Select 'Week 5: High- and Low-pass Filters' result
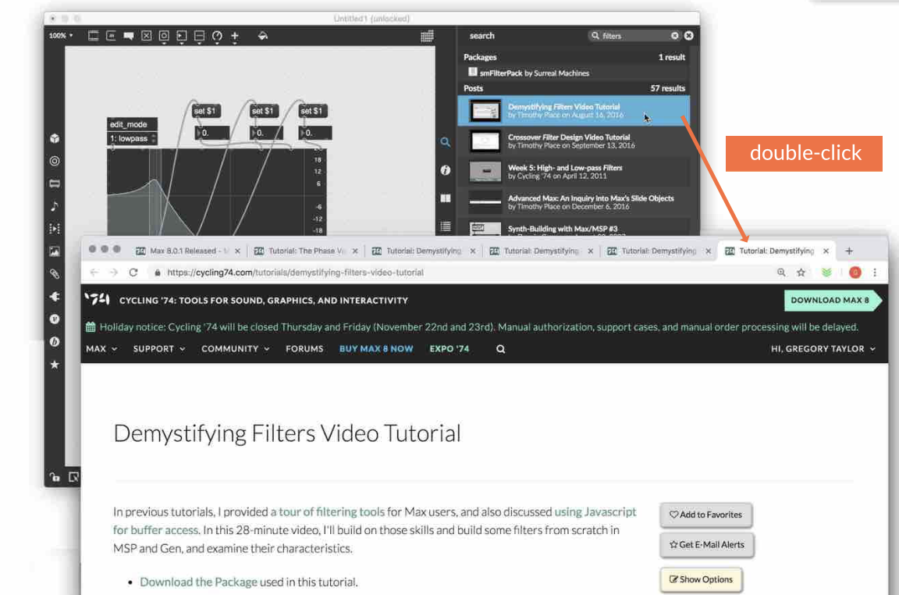The width and height of the screenshot is (899, 595). pyautogui.click(x=574, y=172)
